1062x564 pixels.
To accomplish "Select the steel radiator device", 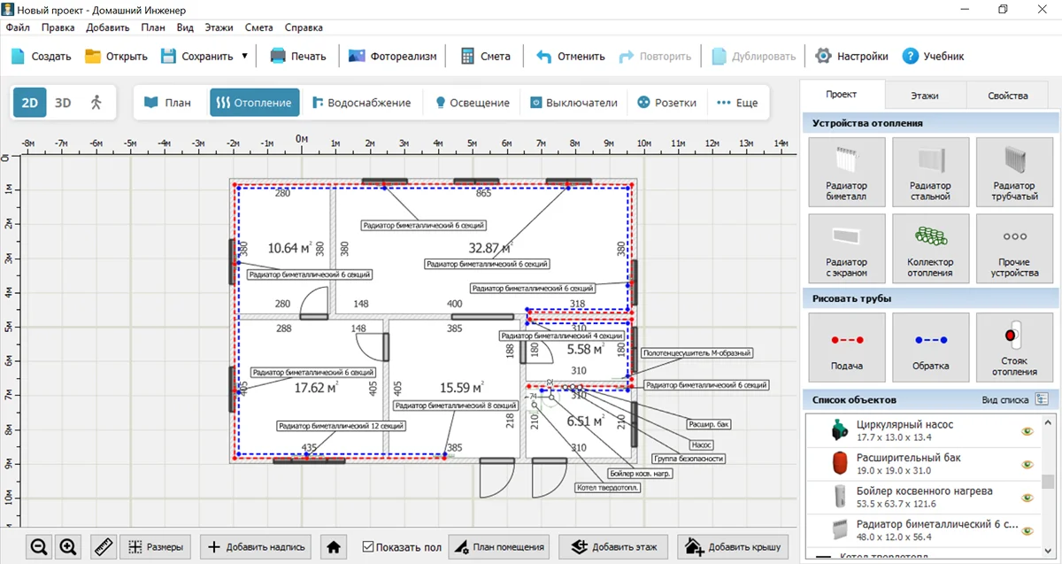I will (x=930, y=172).
